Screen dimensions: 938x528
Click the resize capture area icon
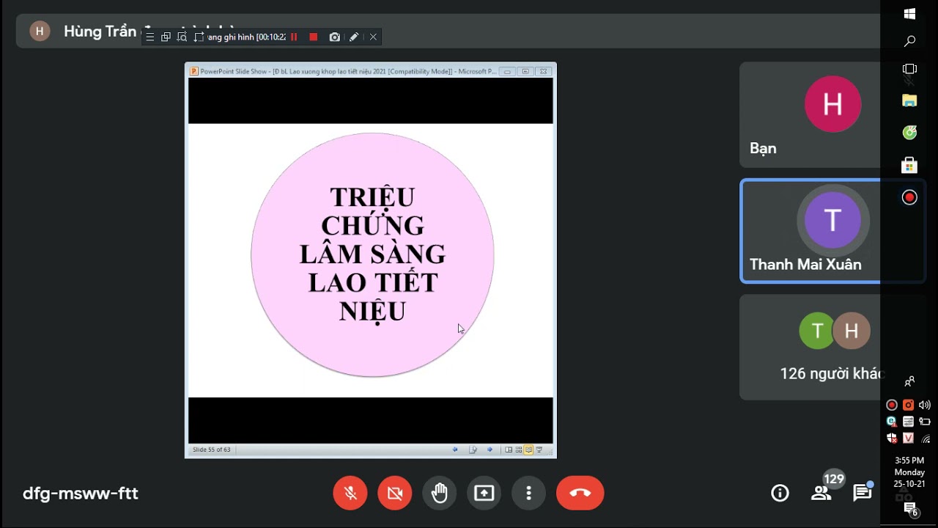click(199, 37)
